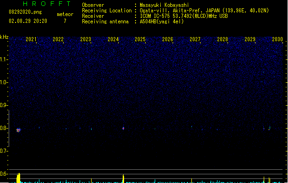The height and width of the screenshot is (183, 288).
Task: Click the 2025 time axis label
Action: [x=140, y=39]
